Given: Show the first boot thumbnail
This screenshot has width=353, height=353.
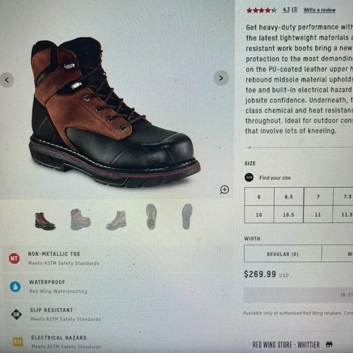Looking at the screenshot, I should [x=45, y=221].
